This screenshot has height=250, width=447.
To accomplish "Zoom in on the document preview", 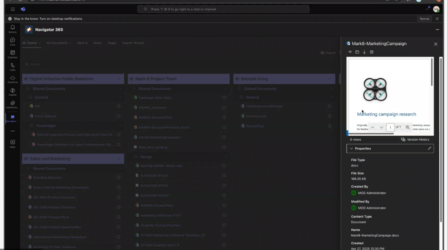I will (408, 128).
